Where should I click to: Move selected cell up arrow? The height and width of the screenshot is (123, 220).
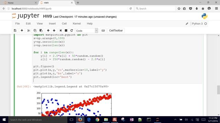pyautogui.click(x=48, y=30)
